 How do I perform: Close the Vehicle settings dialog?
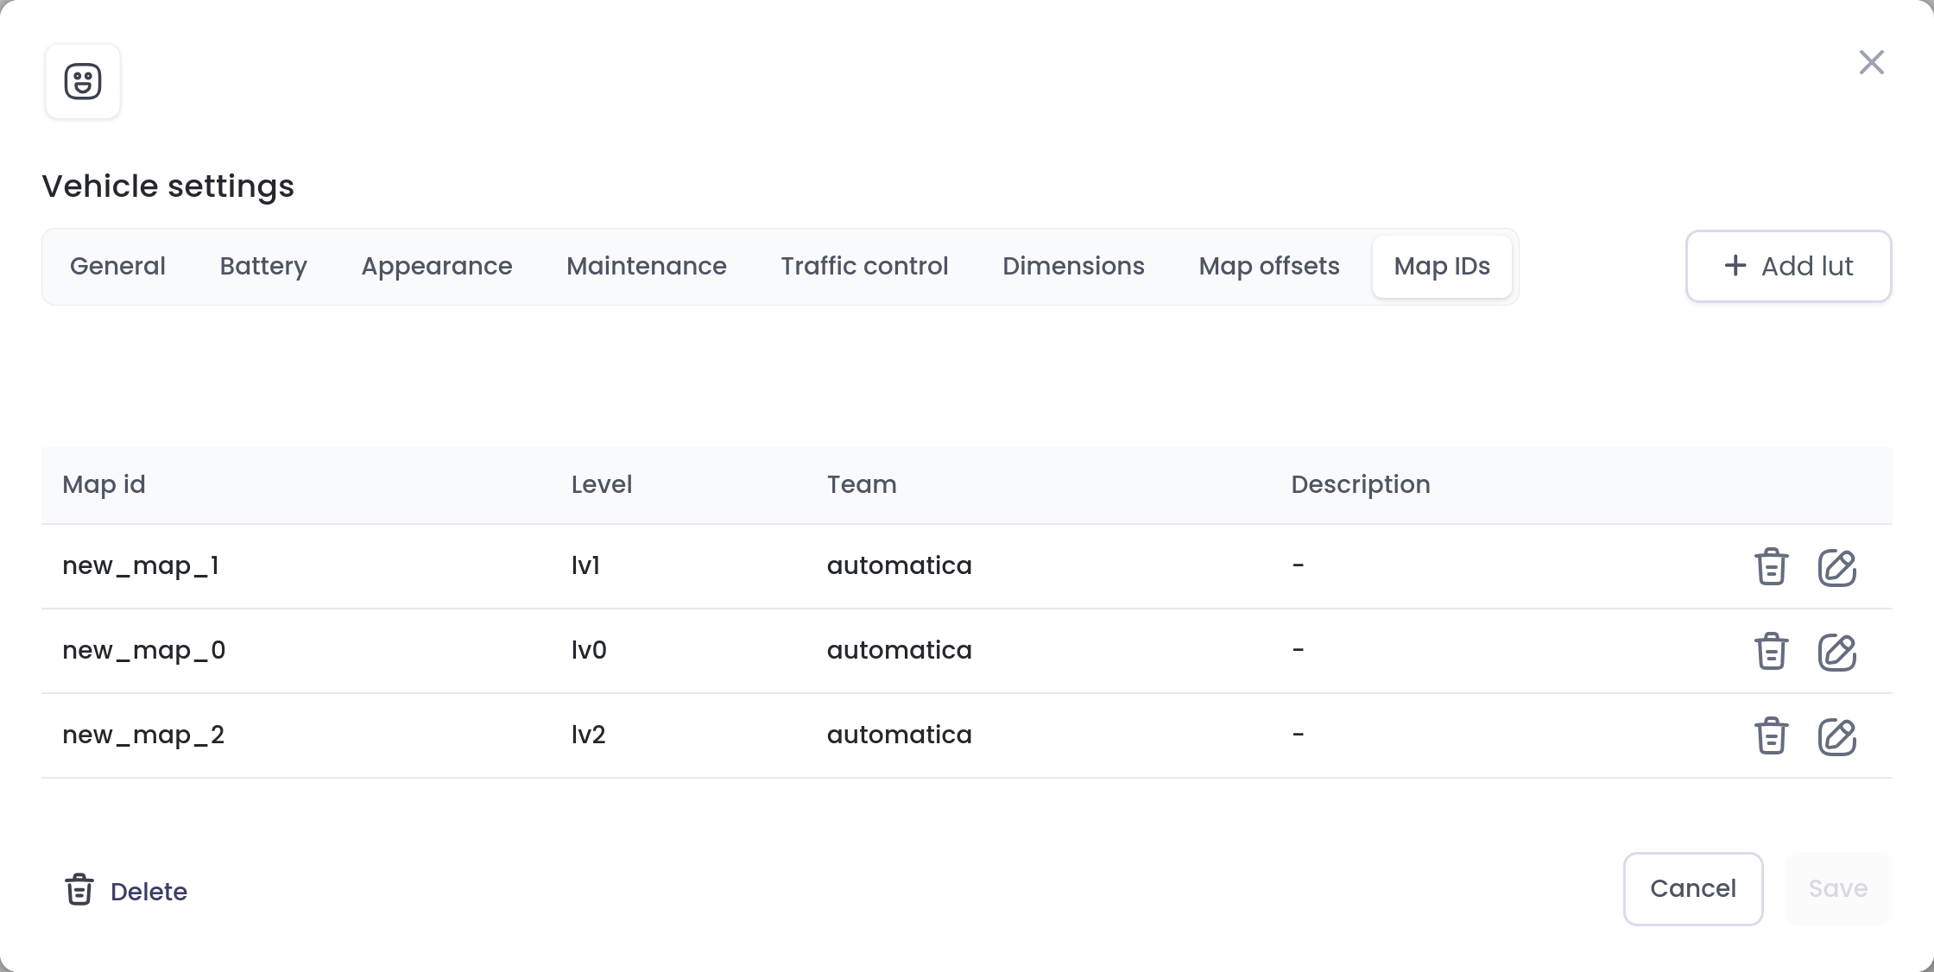coord(1871,62)
